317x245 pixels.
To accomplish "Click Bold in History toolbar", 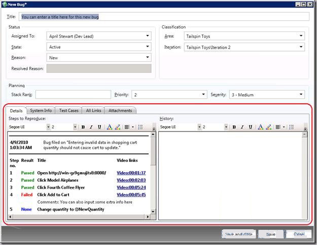I will click(234, 127).
